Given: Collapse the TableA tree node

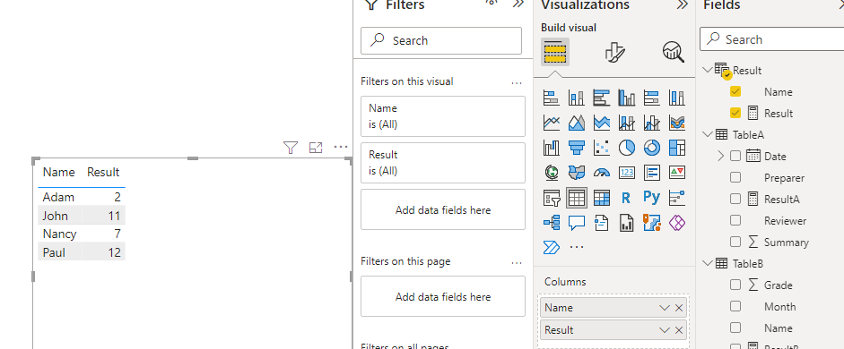Looking at the screenshot, I should (x=708, y=134).
